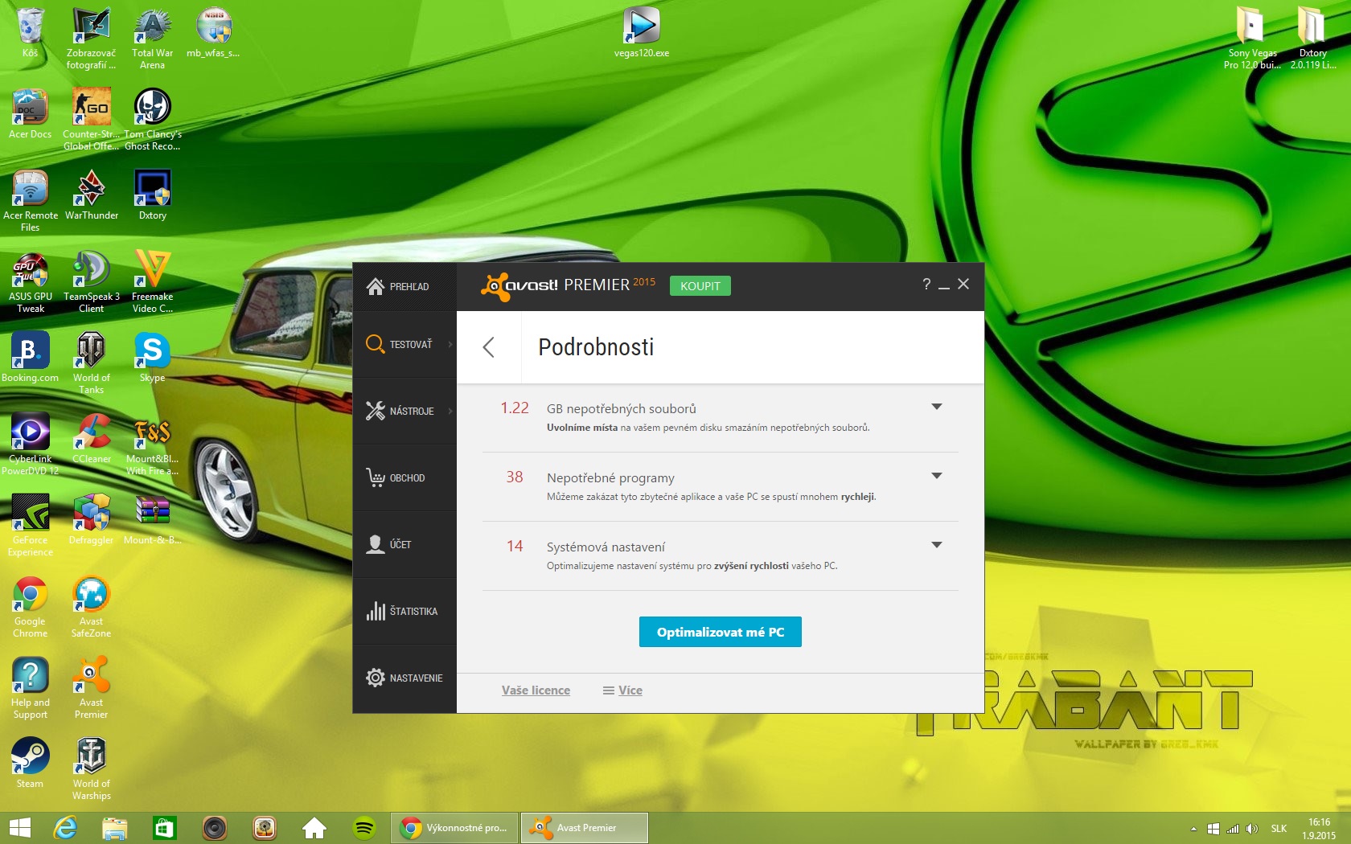Click the Windows Start button
The height and width of the screenshot is (844, 1351).
tap(19, 828)
